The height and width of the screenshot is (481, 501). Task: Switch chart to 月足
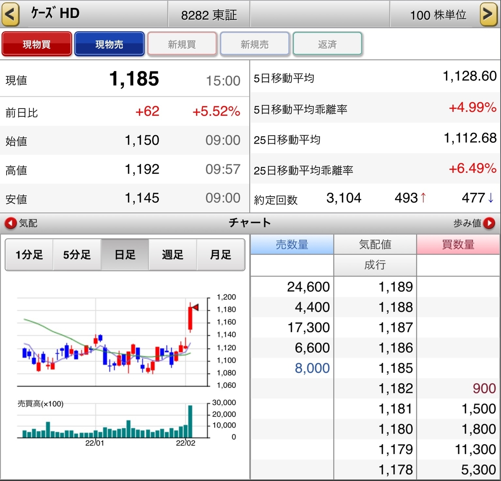coord(220,255)
